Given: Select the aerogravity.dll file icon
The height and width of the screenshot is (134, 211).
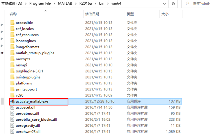Looking at the screenshot, I should (x=12, y=126).
